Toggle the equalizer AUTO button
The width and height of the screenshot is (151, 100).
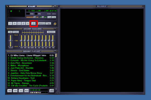[x=16, y=32]
